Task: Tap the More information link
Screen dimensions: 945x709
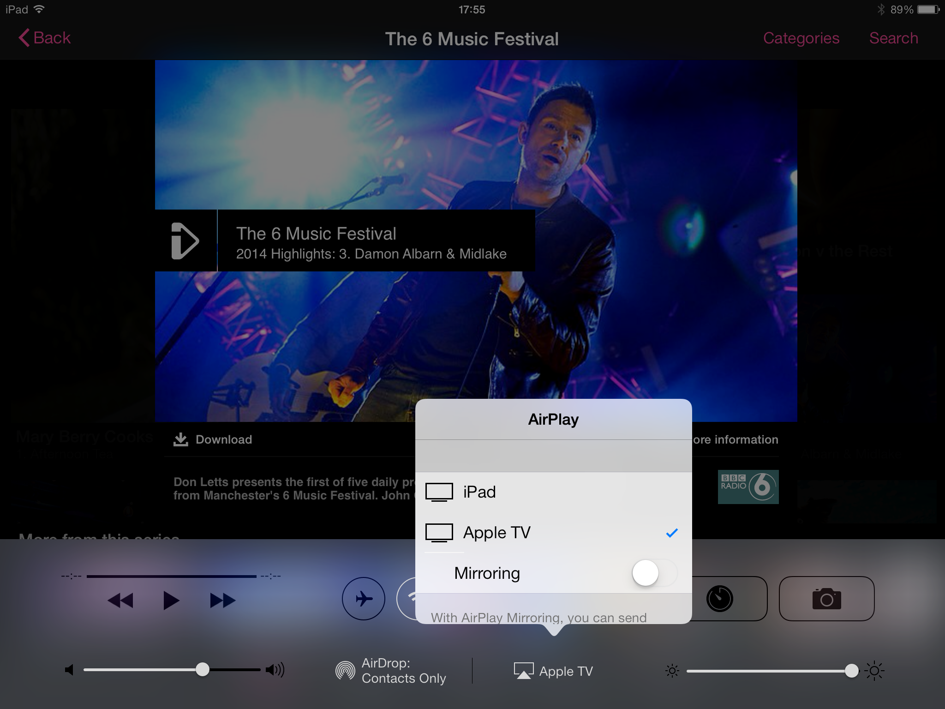Action: 736,439
